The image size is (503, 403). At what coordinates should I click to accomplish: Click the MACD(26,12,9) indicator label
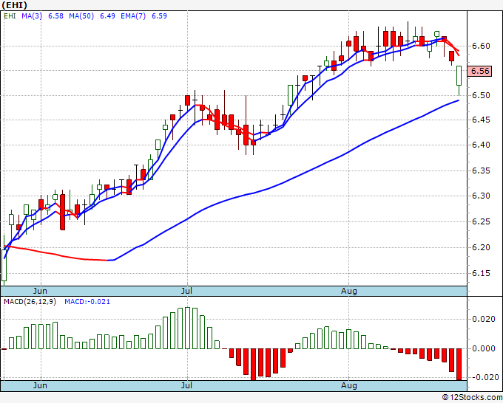point(30,302)
